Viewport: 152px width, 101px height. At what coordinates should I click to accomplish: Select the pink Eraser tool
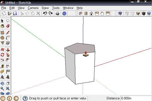click(x=8, y=26)
